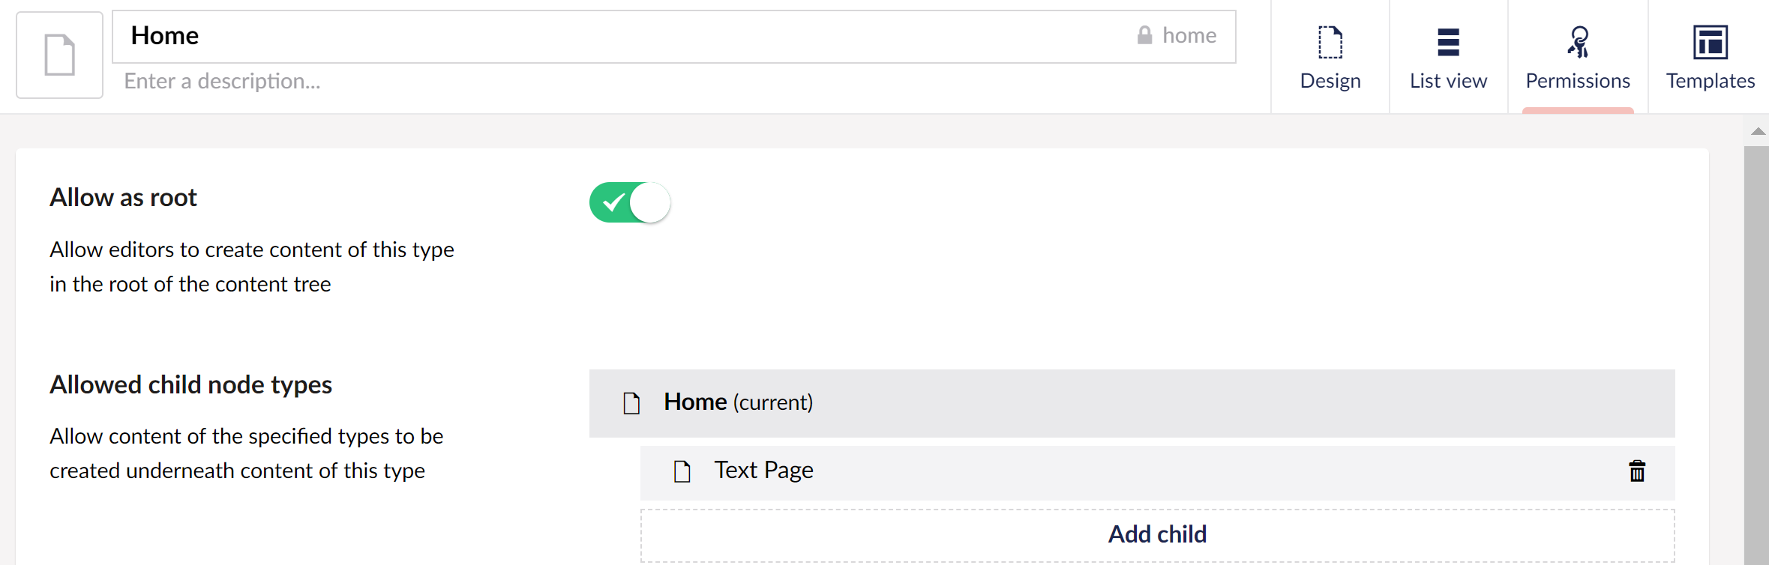The width and height of the screenshot is (1769, 565).
Task: Switch to the Design tab
Action: tap(1330, 57)
